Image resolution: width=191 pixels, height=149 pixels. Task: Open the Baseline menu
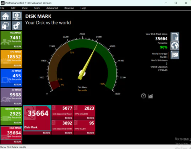click(x=69, y=8)
